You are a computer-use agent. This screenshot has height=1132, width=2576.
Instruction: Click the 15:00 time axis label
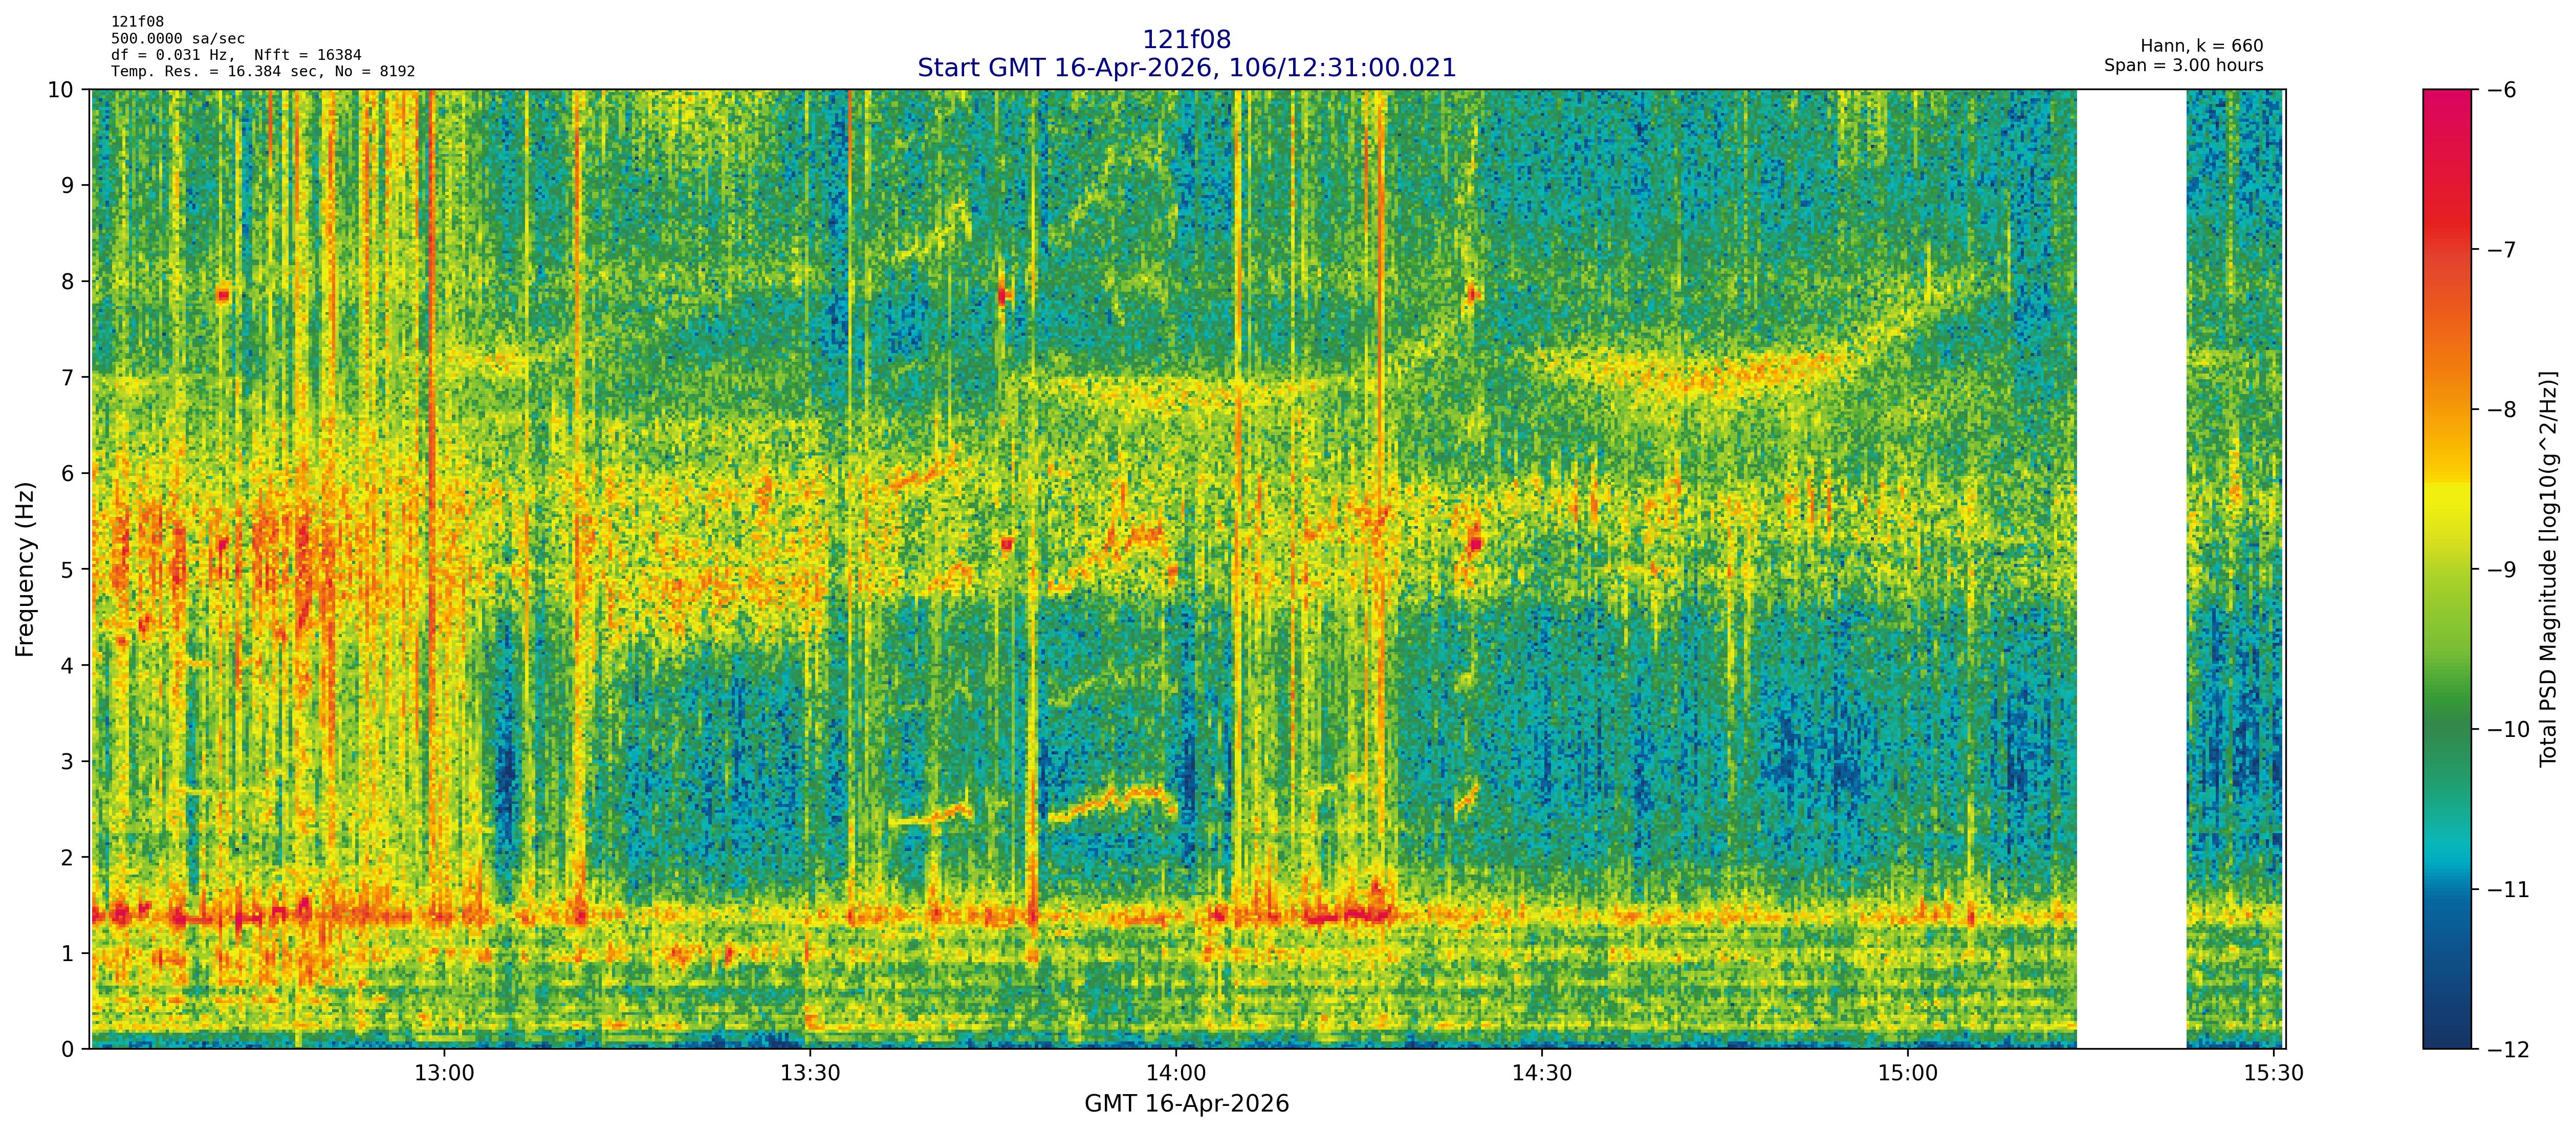click(1908, 1074)
